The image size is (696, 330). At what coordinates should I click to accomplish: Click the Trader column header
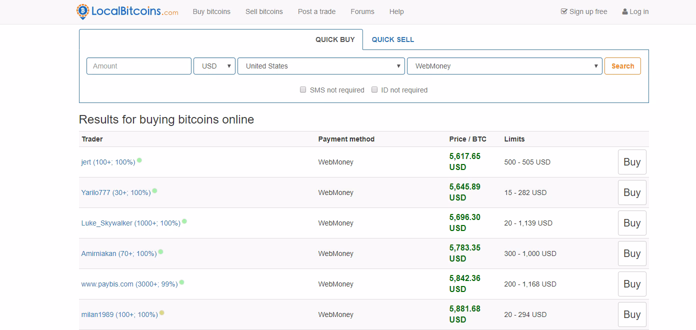click(92, 139)
